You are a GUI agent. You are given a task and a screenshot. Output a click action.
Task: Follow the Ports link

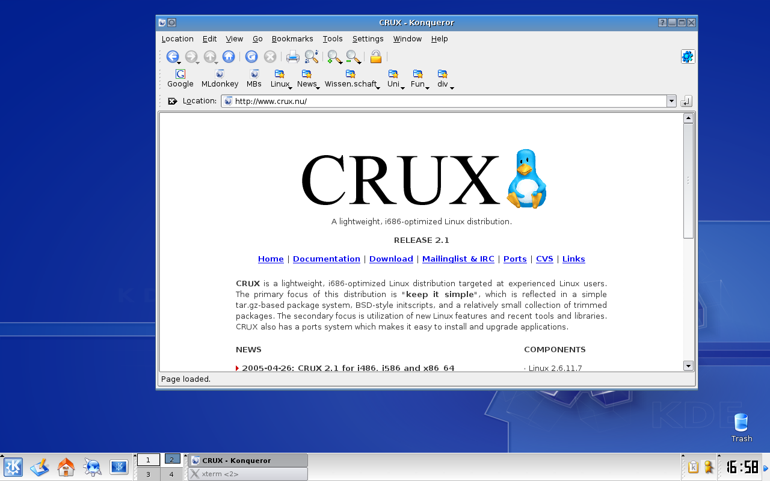[x=515, y=259]
